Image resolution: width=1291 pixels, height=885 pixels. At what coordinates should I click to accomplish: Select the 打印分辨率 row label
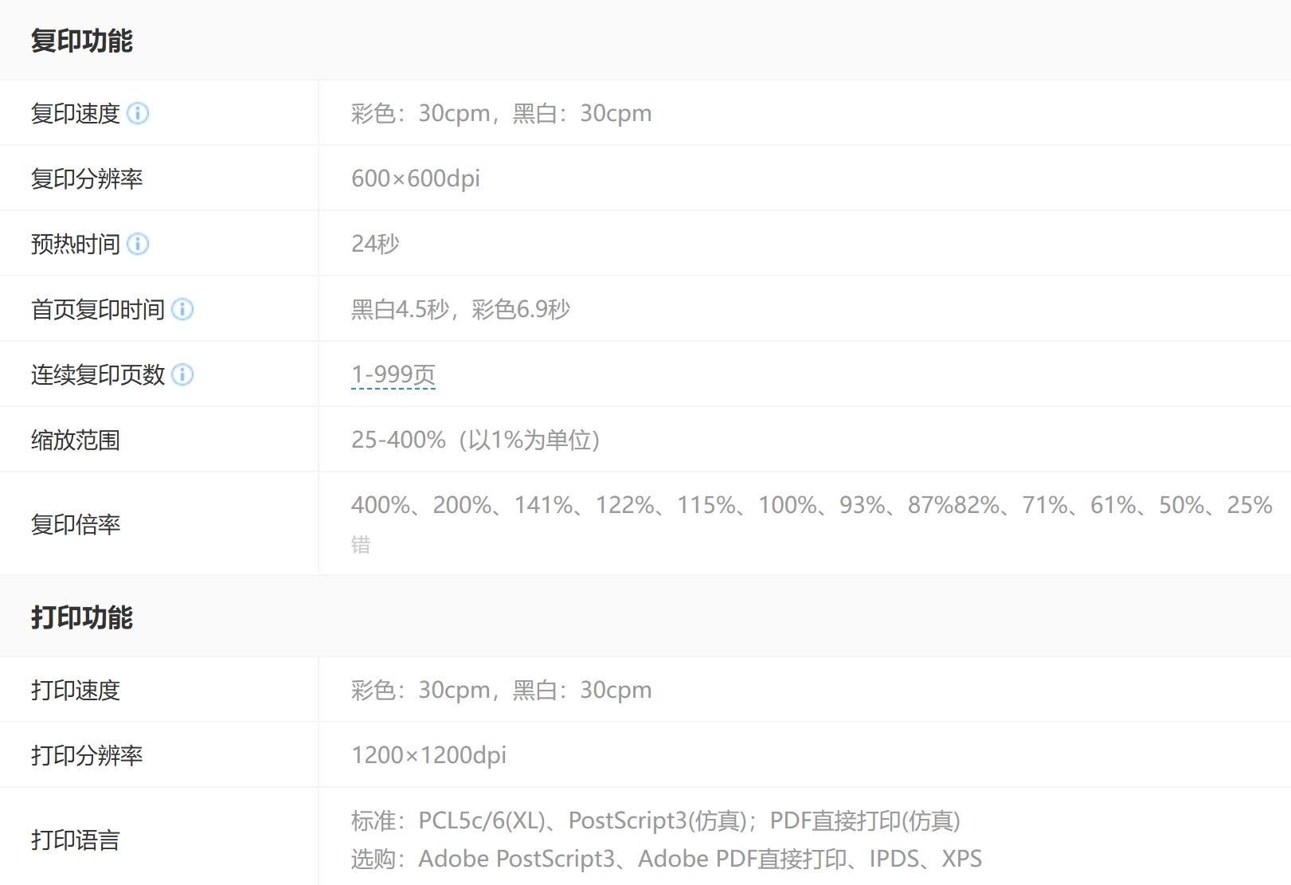(87, 755)
